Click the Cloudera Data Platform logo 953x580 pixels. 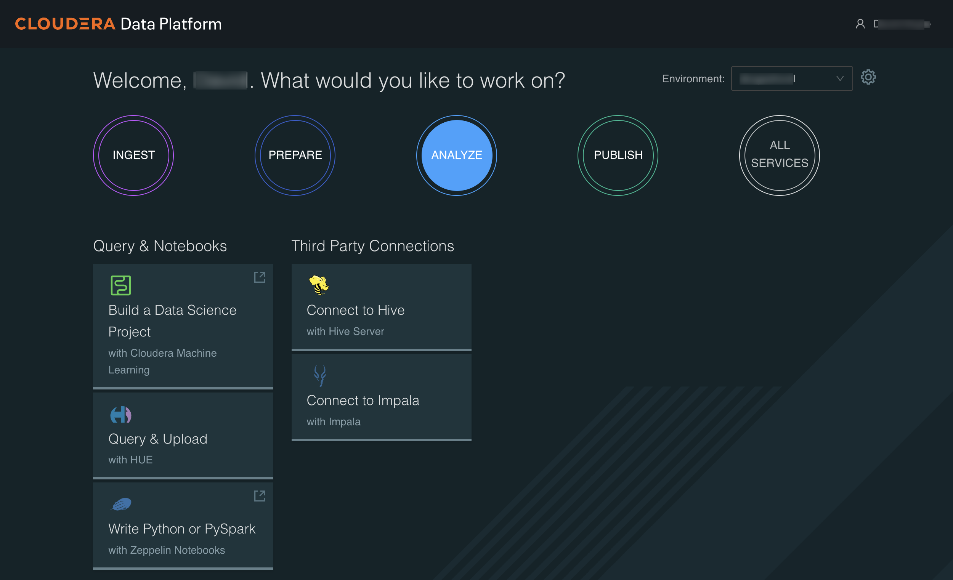coord(118,24)
